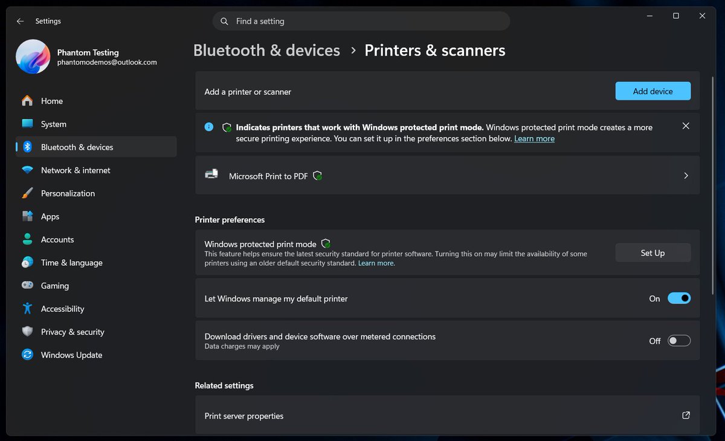
Task: Go back to Bluetooth & devices breadcrumb
Action: coord(266,50)
